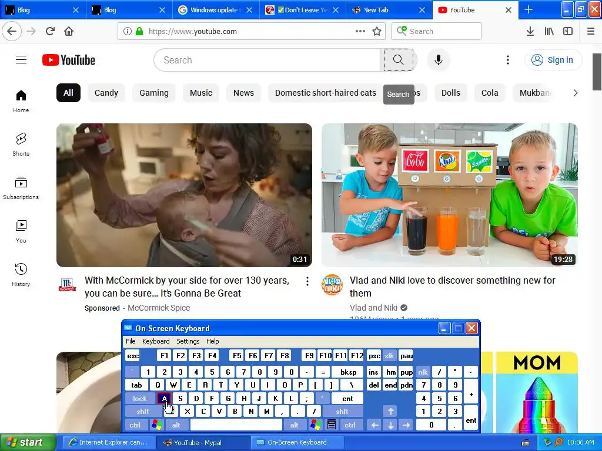The width and height of the screenshot is (602, 451).
Task: Open Settings menu in On-Screen Keyboard
Action: click(x=188, y=341)
